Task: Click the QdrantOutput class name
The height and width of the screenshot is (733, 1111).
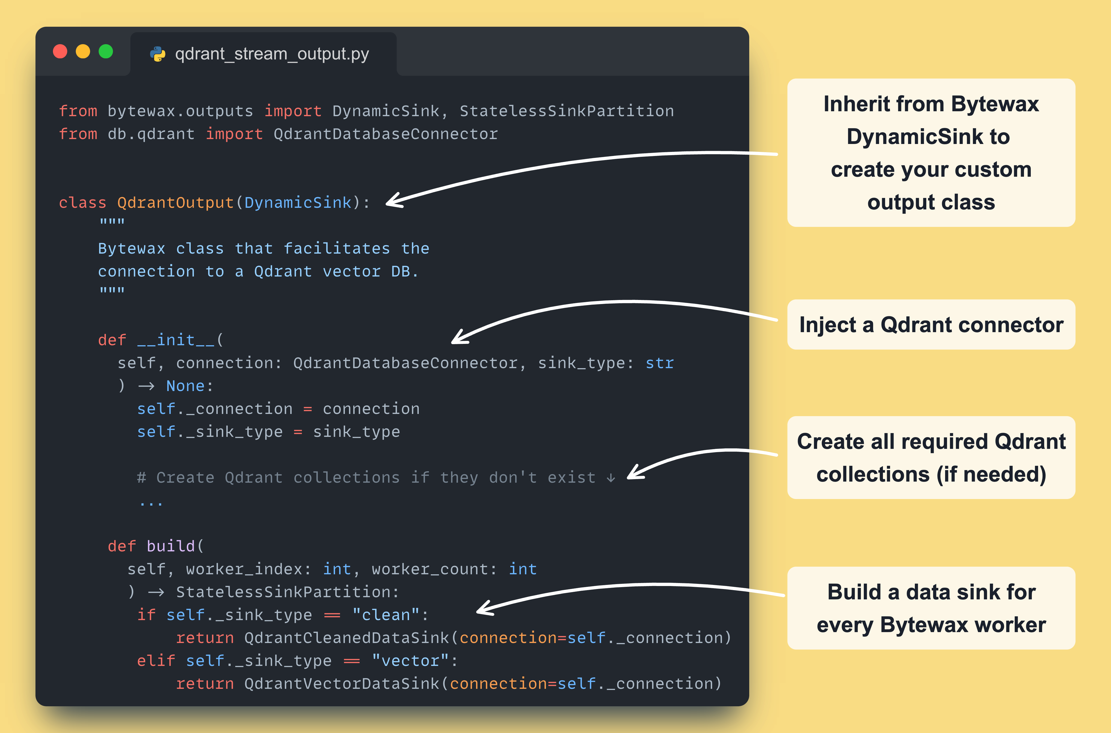Action: tap(175, 203)
